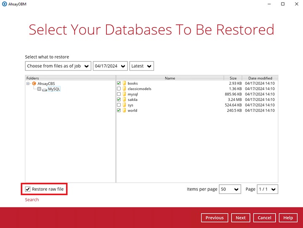The height and width of the screenshot is (228, 303).
Task: Uncheck the books database checkbox
Action: coord(119,83)
